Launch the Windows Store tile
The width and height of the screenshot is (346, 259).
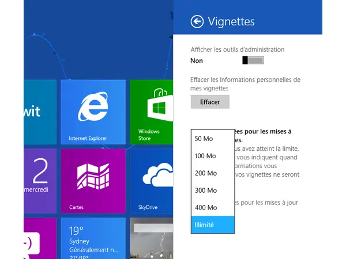[x=151, y=112]
